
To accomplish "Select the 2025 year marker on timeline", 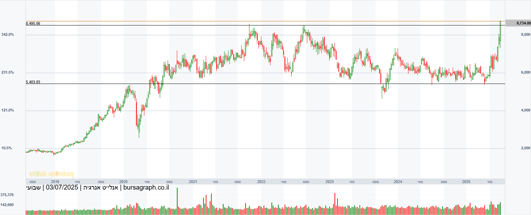I will (466, 182).
